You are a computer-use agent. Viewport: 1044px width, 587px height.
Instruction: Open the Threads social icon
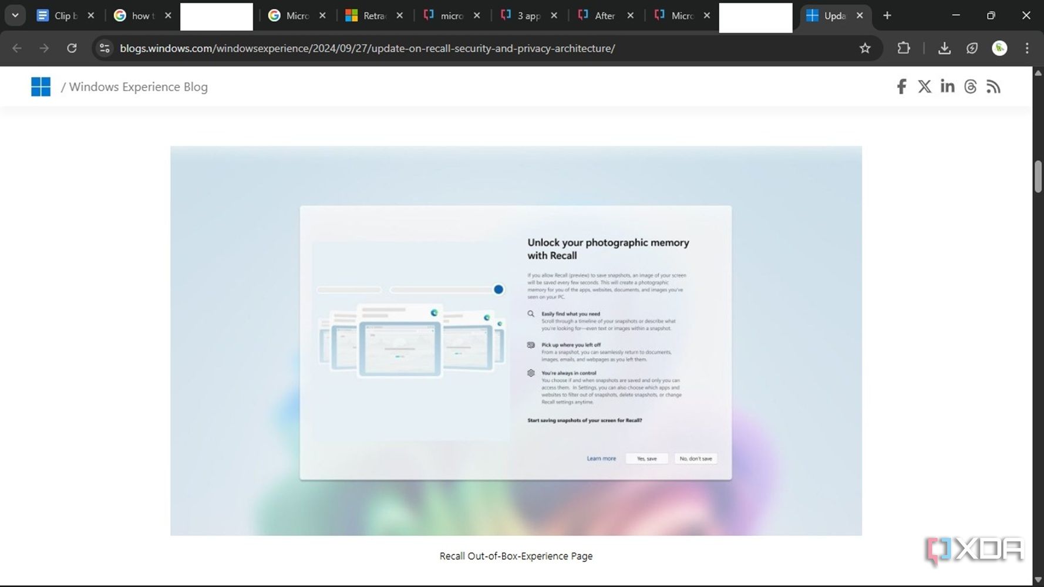click(x=971, y=87)
